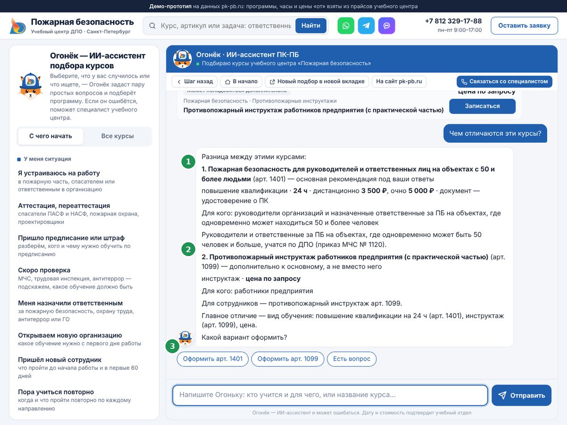Click the Чем отличаются эти курсы? message

tap(495, 134)
